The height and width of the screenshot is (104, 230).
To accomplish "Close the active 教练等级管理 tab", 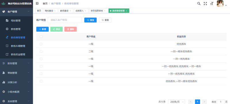I will click(x=126, y=11).
